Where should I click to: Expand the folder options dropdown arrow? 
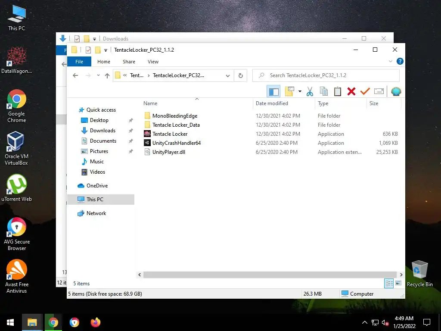pos(300,91)
